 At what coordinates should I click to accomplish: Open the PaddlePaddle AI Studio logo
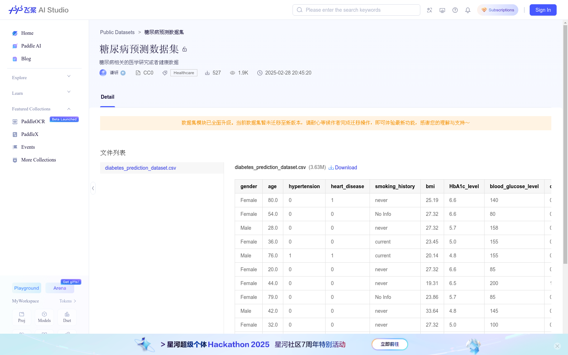point(38,10)
